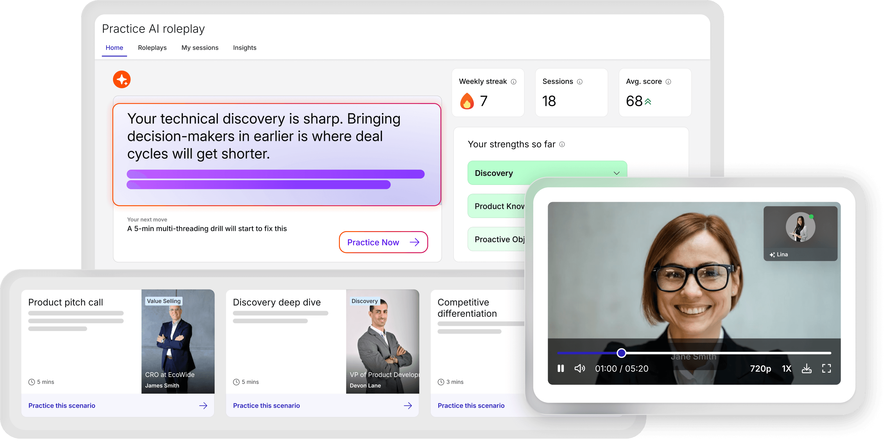Expand the Proactive Objection strength item
Viewport: 887px width, 441px height.
tap(496, 239)
